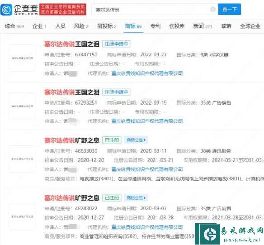Click application date 2022-09-27

click(x=153, y=55)
